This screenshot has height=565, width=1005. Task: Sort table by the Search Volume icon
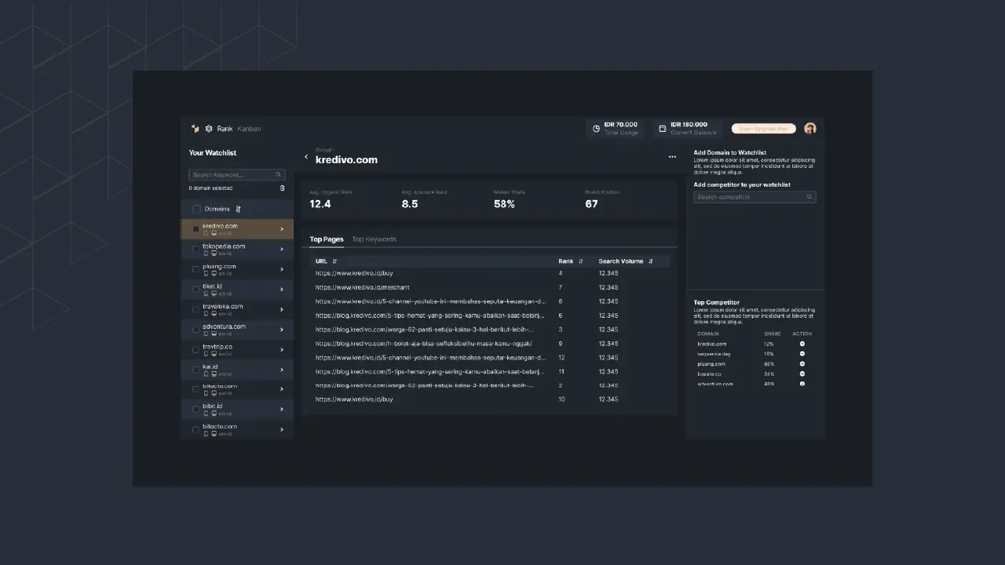tap(650, 261)
